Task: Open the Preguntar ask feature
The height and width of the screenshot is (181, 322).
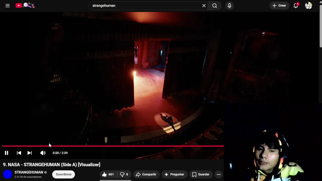Action: point(174,174)
